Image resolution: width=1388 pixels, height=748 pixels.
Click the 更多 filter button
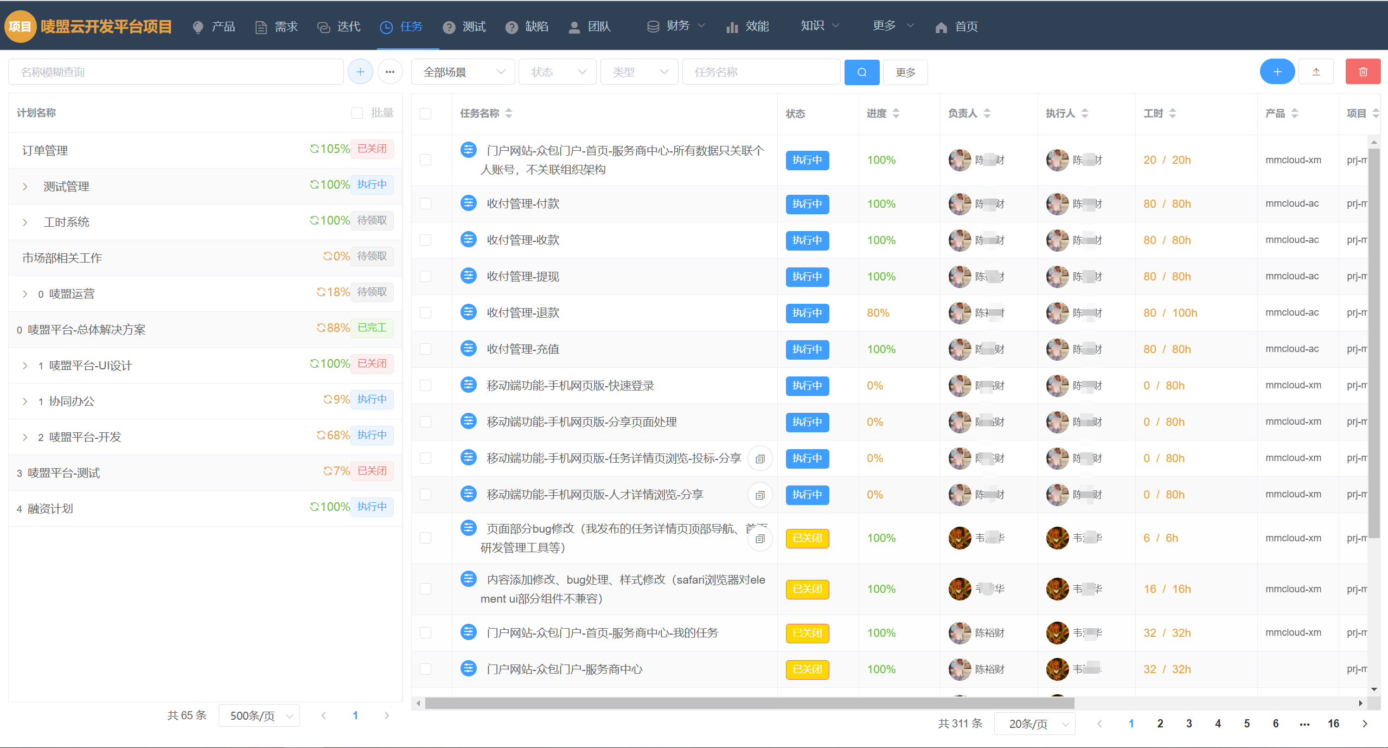click(x=905, y=72)
